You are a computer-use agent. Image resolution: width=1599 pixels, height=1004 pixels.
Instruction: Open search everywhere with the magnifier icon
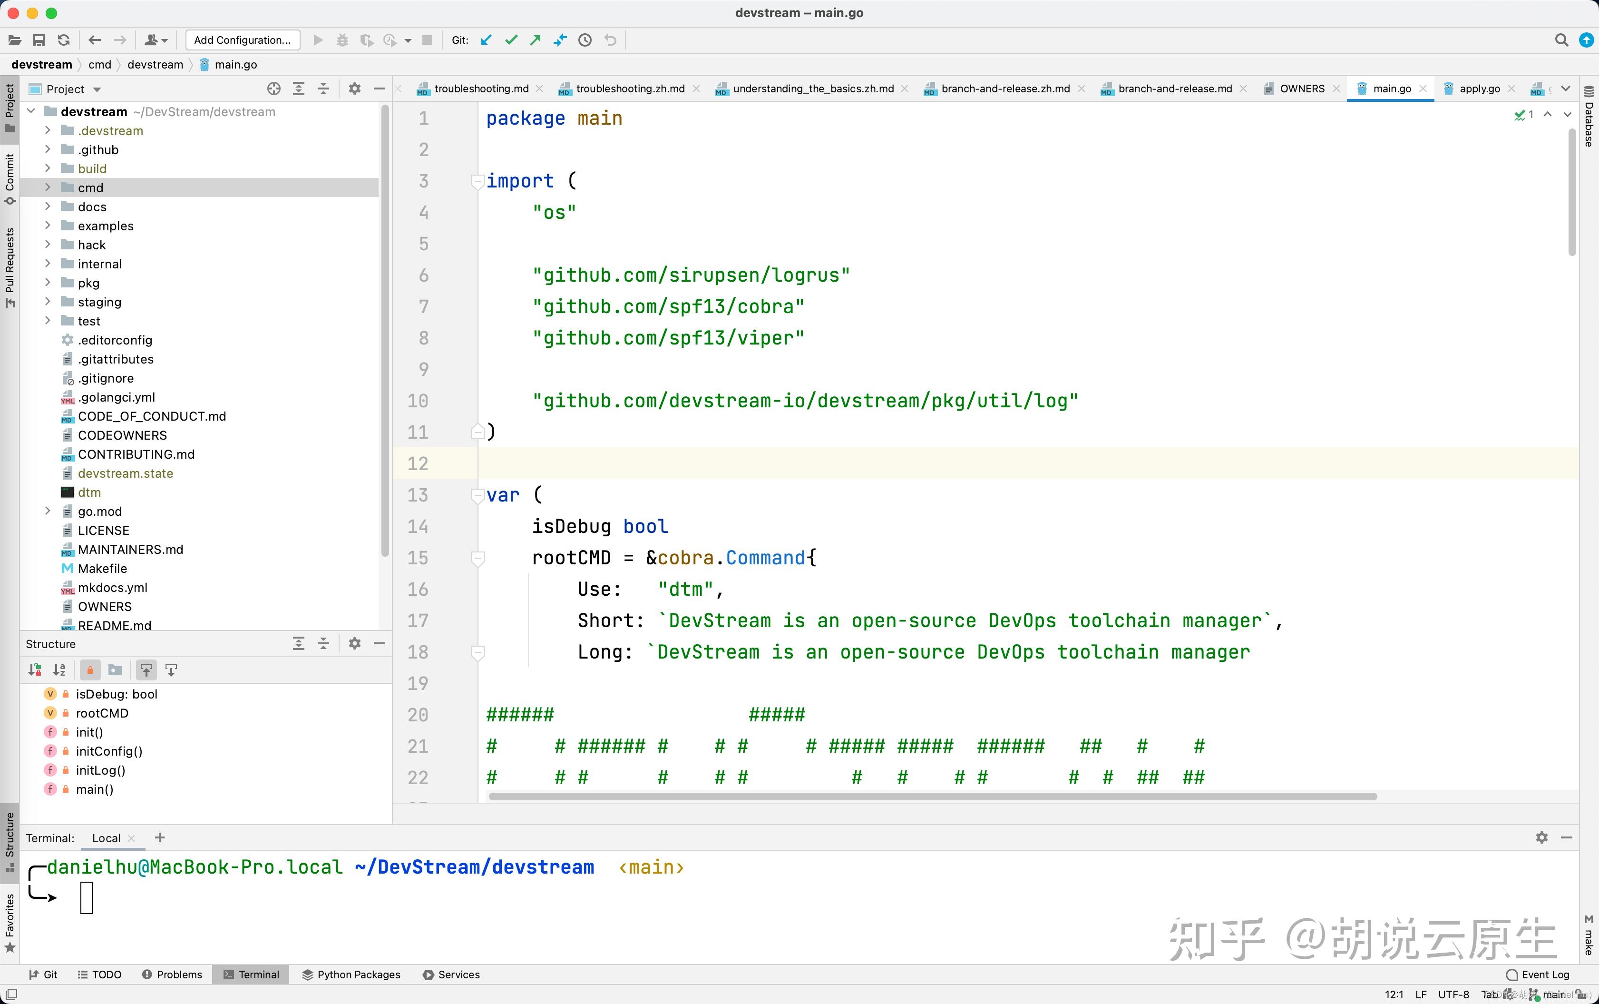click(1561, 40)
